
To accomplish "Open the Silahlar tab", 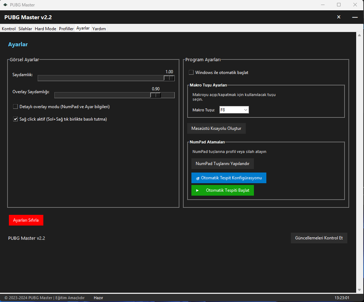I will pyautogui.click(x=25, y=28).
